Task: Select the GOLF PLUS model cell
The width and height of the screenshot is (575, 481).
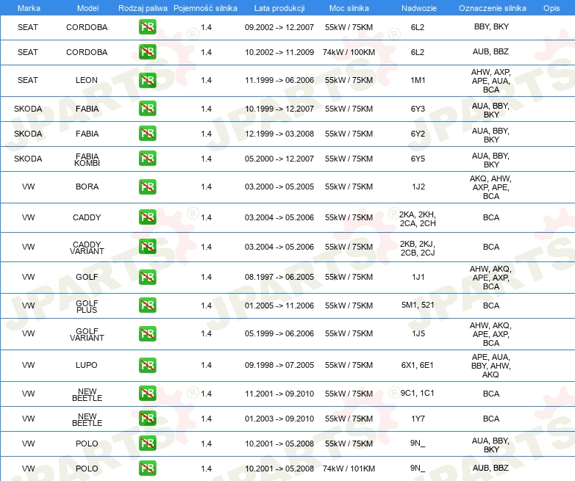Action: (87, 307)
